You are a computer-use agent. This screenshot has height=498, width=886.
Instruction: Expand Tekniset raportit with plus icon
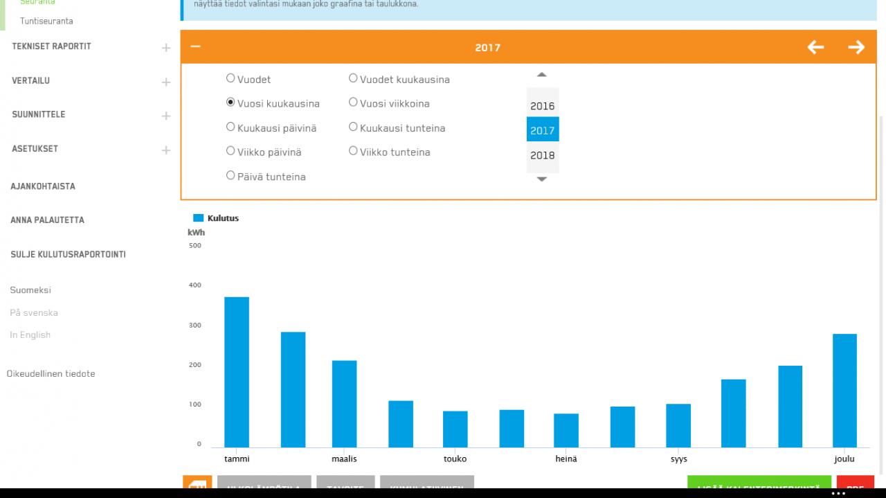coord(165,48)
